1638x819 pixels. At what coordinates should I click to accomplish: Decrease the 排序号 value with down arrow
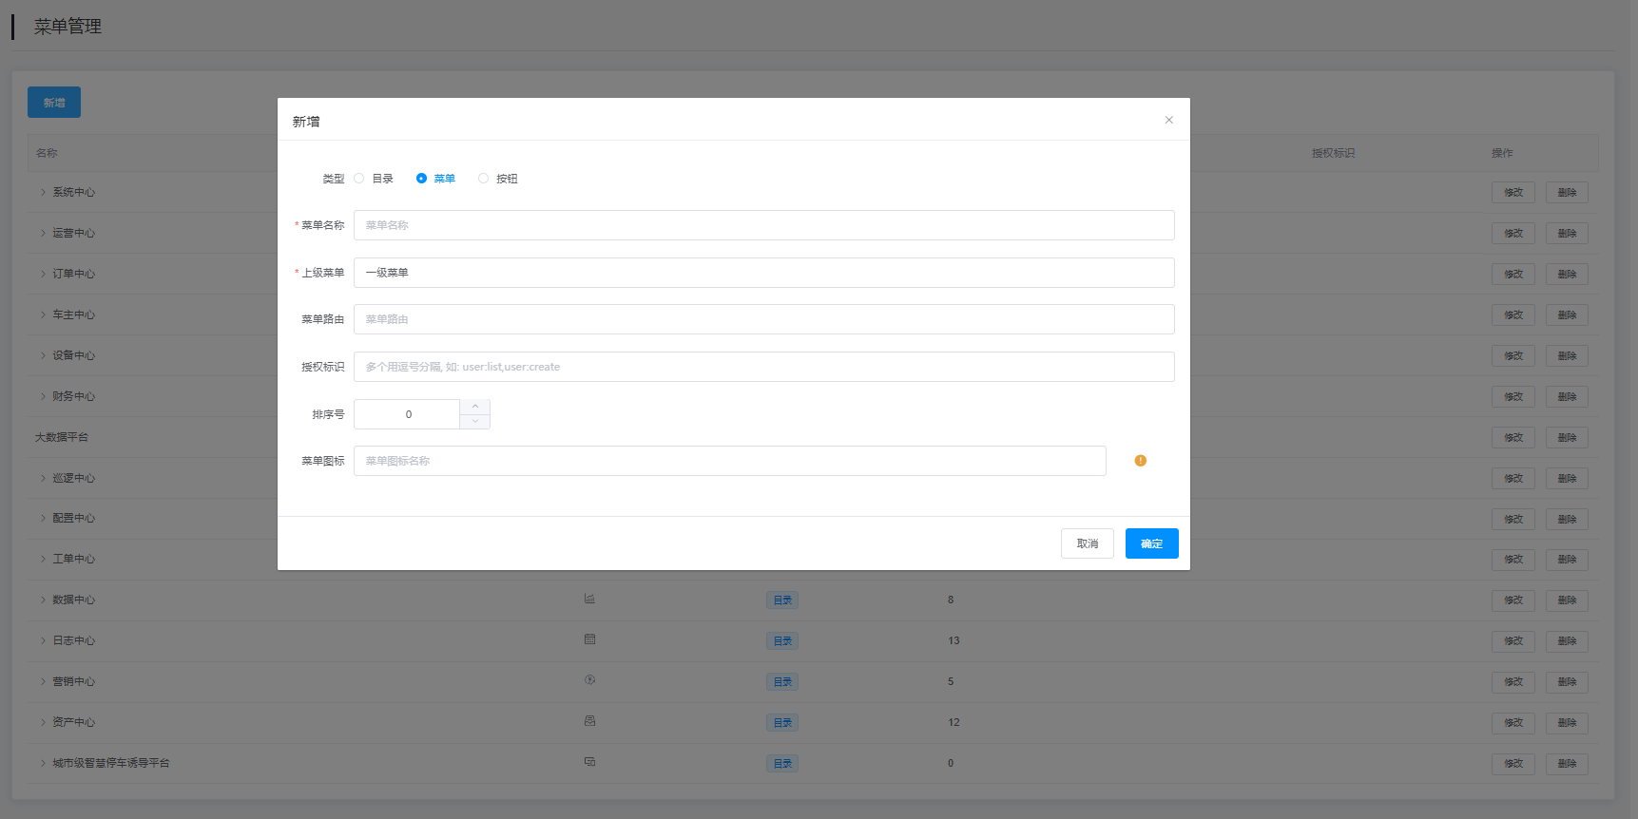pos(475,421)
